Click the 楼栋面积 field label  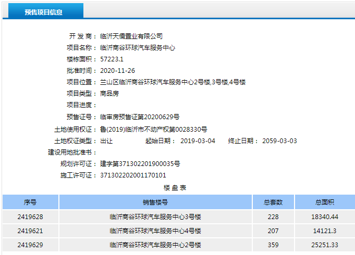point(81,59)
